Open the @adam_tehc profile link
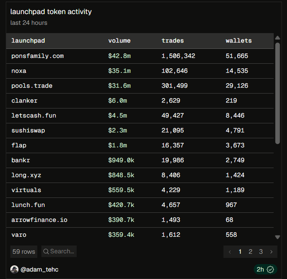This screenshot has height=279, width=287. [x=39, y=269]
